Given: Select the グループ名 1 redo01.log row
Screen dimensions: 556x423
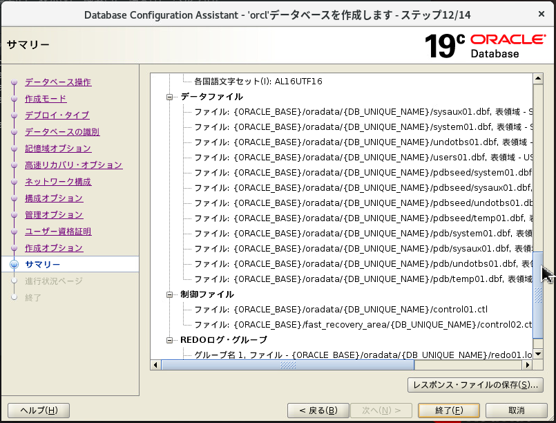Looking at the screenshot, I should [x=363, y=355].
